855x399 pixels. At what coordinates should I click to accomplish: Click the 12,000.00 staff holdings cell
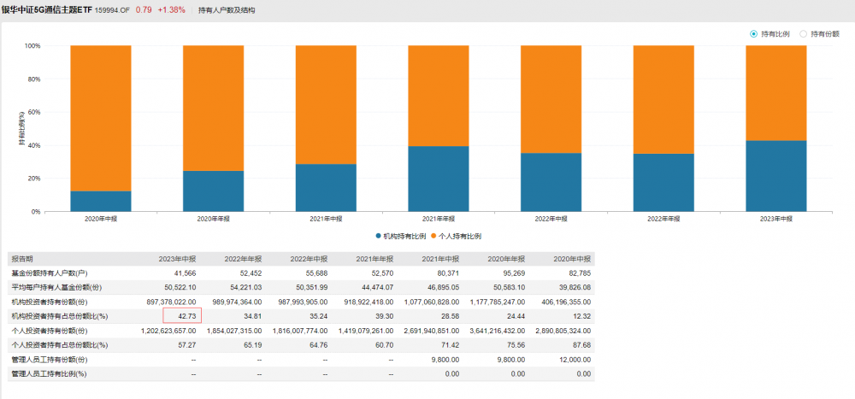[x=575, y=359]
